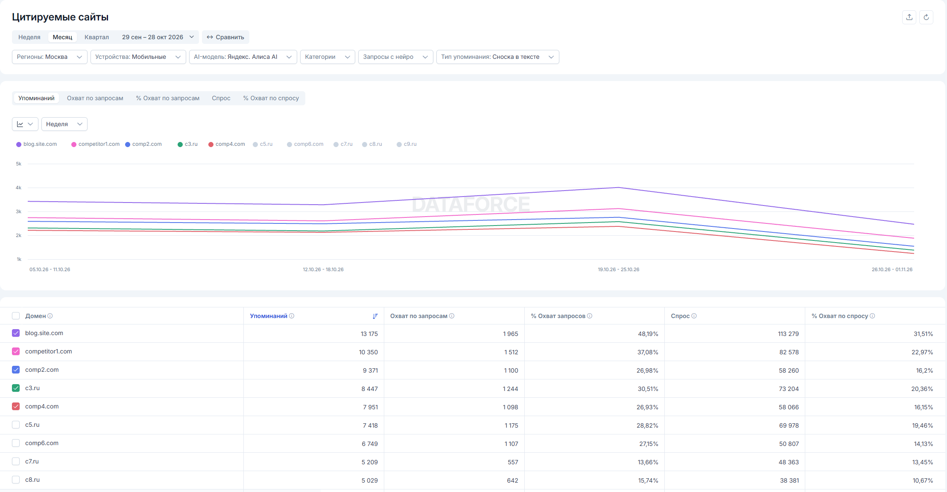Select the Спрос chart tab
947x492 pixels.
point(221,98)
